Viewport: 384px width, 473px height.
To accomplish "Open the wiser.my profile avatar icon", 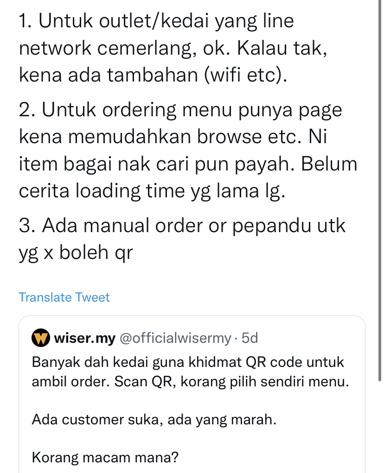I will click(x=41, y=338).
